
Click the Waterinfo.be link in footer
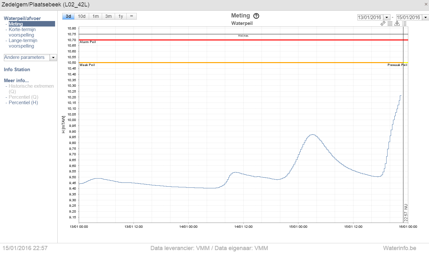pyautogui.click(x=400, y=248)
